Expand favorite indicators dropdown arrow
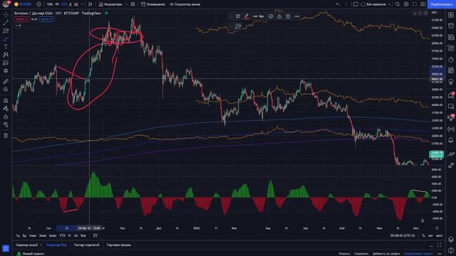Image resolution: width=456 pixels, height=256 pixels. pos(126,4)
